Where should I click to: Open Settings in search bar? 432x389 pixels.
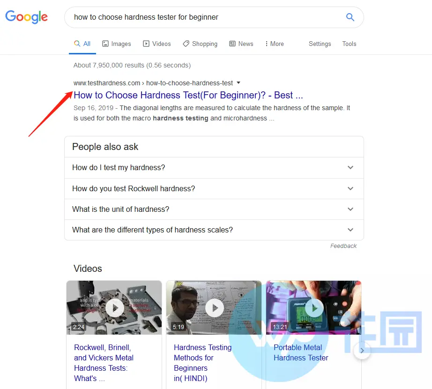pyautogui.click(x=320, y=44)
